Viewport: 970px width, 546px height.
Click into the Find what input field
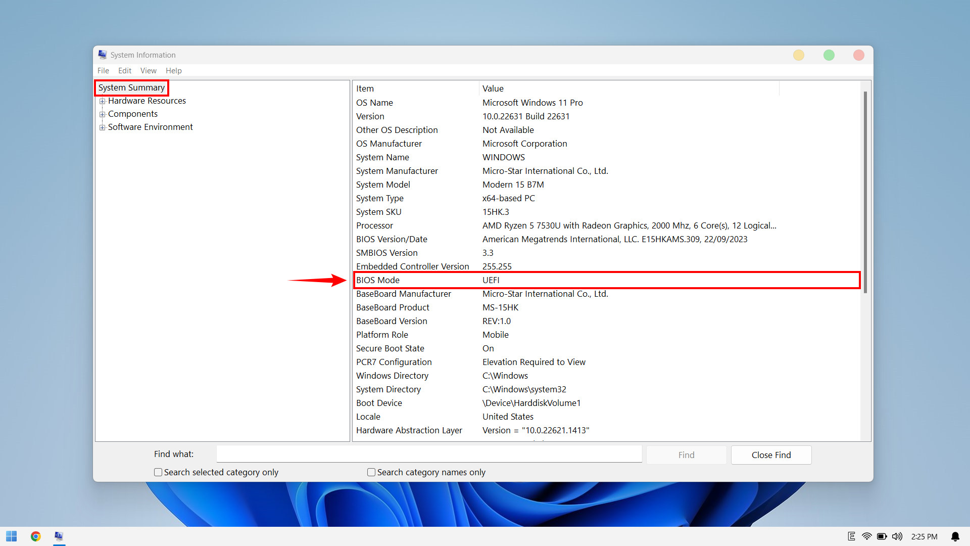(429, 454)
